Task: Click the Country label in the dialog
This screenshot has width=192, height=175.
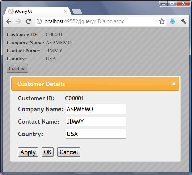Action: tap(31, 134)
